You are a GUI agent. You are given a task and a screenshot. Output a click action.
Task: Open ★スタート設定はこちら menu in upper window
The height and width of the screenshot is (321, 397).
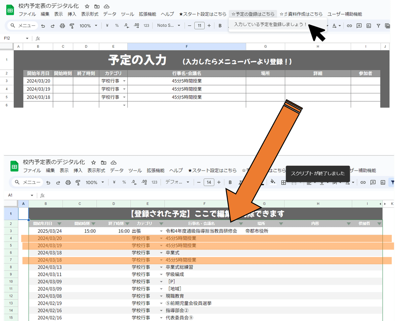click(x=202, y=14)
